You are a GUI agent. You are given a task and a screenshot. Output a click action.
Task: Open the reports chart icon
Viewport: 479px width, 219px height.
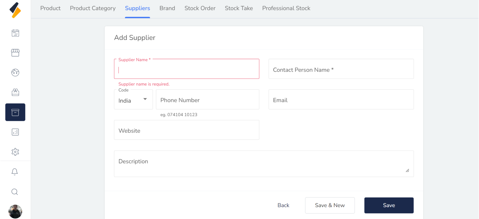(x=15, y=132)
